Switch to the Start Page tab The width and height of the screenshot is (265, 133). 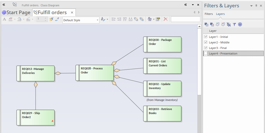coord(16,12)
